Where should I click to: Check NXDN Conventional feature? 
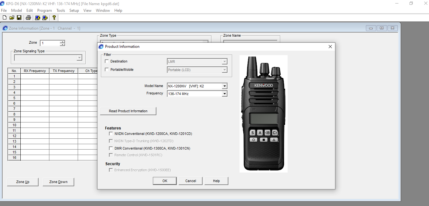[x=111, y=134]
